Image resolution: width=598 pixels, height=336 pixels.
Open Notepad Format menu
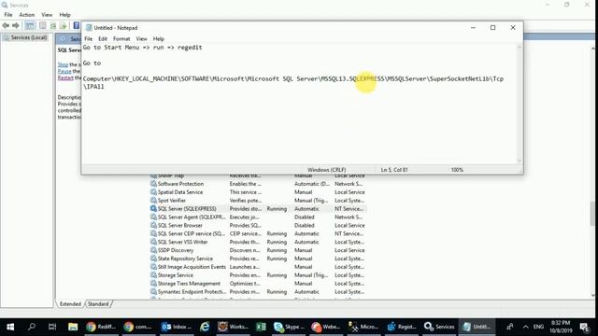121,39
